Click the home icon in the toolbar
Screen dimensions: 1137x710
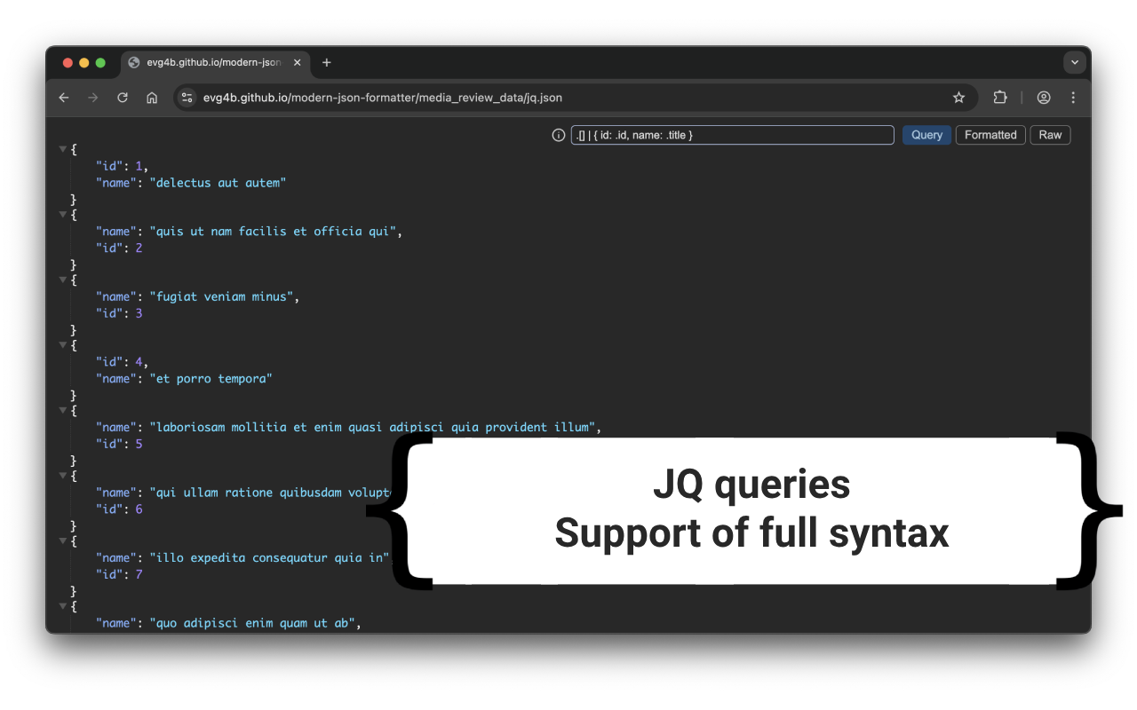(151, 98)
